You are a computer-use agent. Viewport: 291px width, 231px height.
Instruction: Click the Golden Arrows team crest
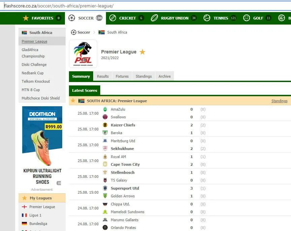(105, 196)
